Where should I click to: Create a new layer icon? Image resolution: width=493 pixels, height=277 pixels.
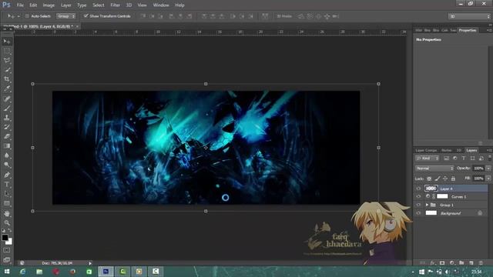471,263
